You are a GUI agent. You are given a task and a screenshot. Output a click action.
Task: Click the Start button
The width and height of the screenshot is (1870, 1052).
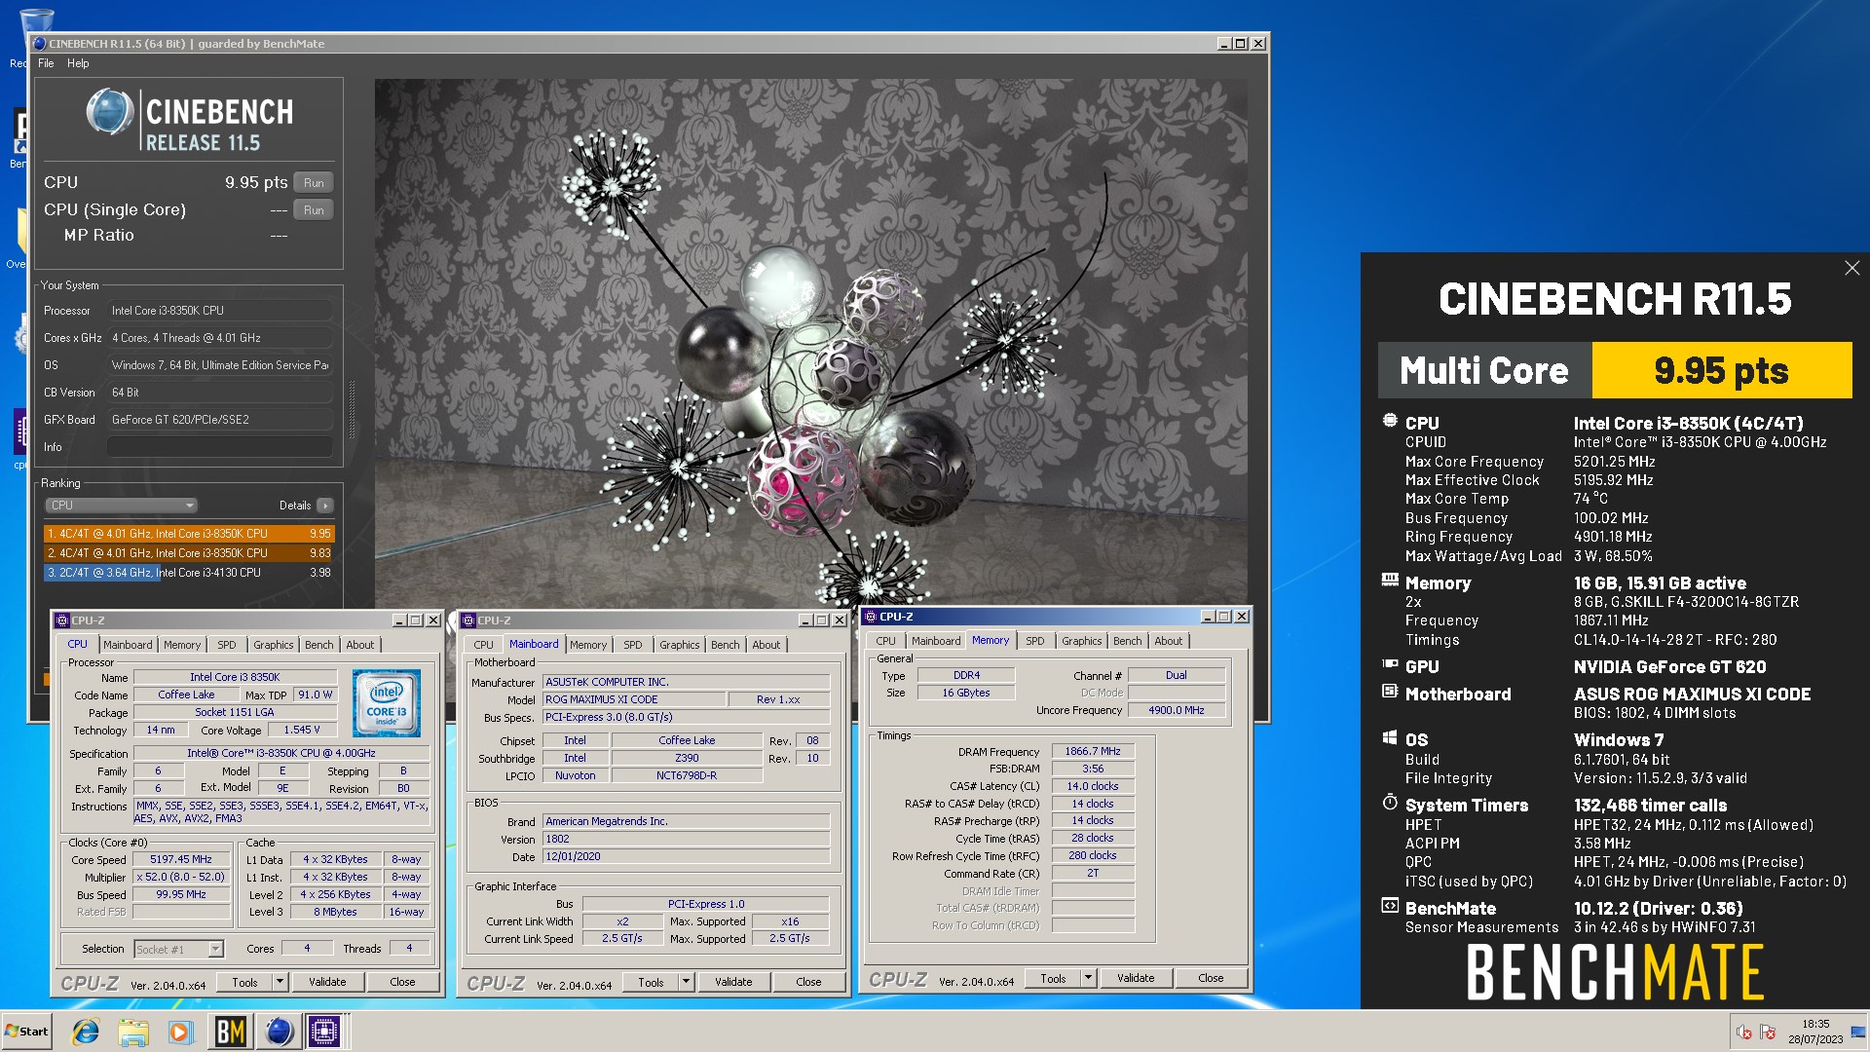coord(26,1031)
